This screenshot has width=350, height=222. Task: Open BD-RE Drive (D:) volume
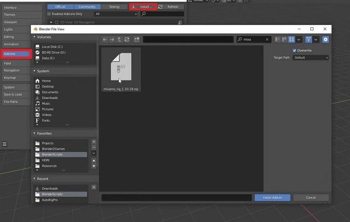[x=53, y=52]
